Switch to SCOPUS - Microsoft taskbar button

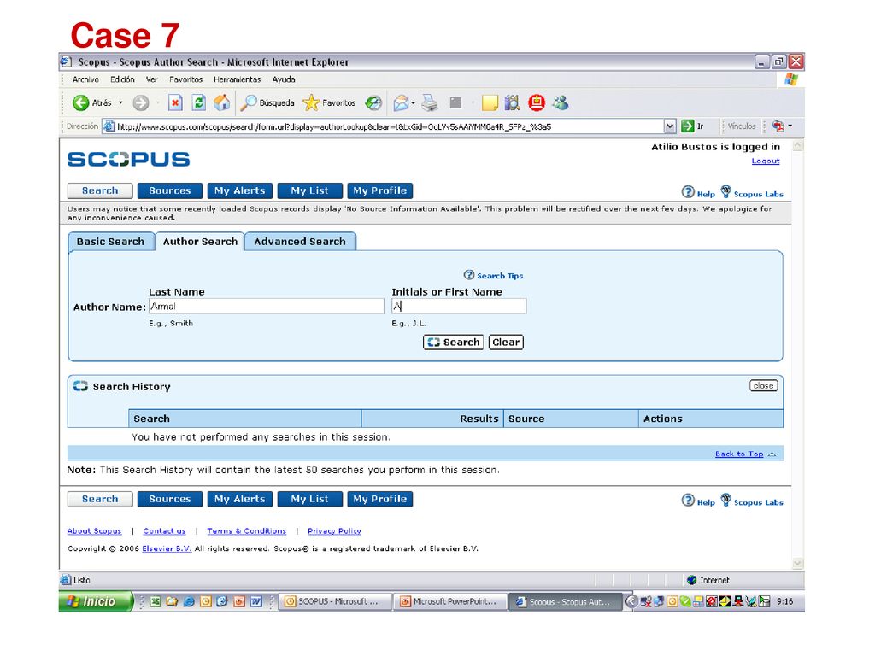pos(334,601)
